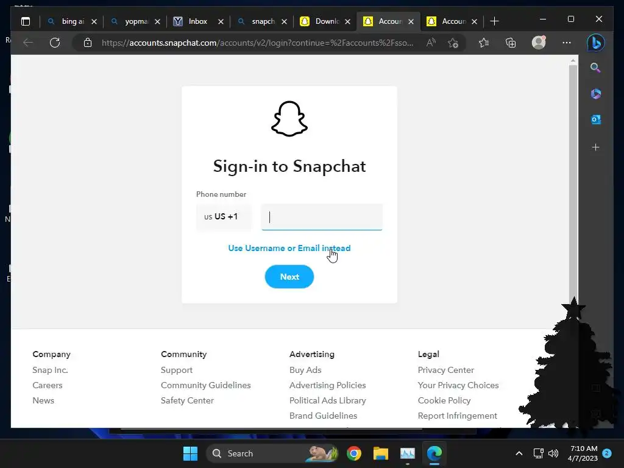Go back to previous page
This screenshot has height=468, width=624.
pyautogui.click(x=28, y=43)
